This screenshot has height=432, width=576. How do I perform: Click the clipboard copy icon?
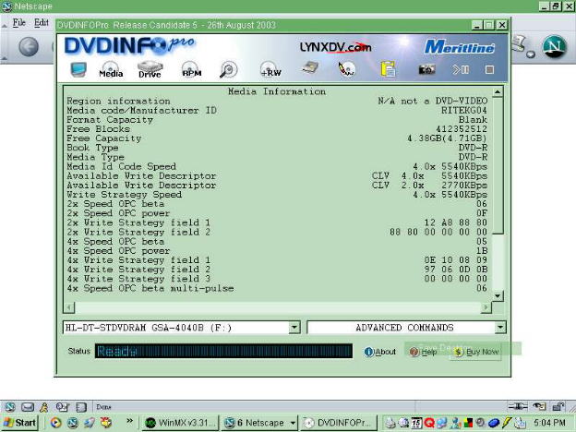[388, 69]
